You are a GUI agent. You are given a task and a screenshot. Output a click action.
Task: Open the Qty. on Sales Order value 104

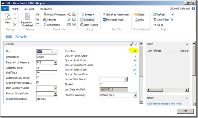click(135, 70)
